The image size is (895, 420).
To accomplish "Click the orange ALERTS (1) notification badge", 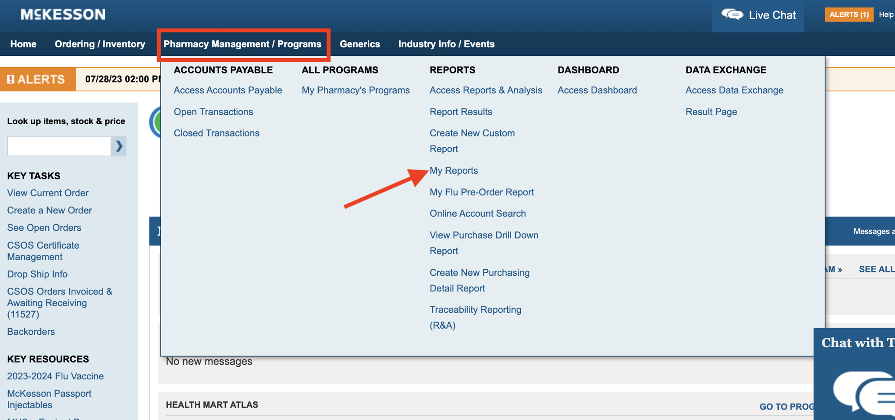I will pos(848,14).
